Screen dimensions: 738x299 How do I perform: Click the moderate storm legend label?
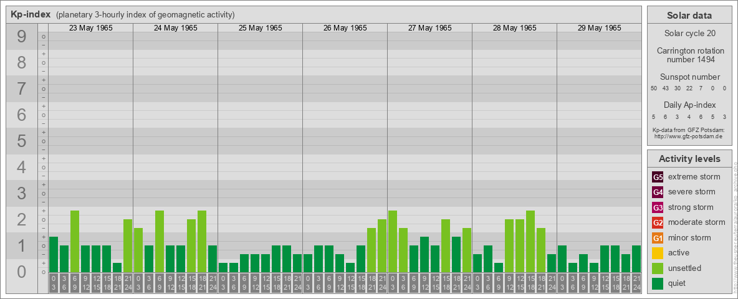697,222
